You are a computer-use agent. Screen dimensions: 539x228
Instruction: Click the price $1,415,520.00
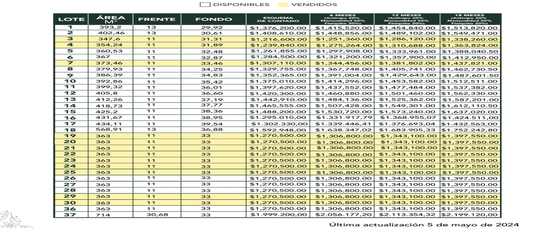343,27
